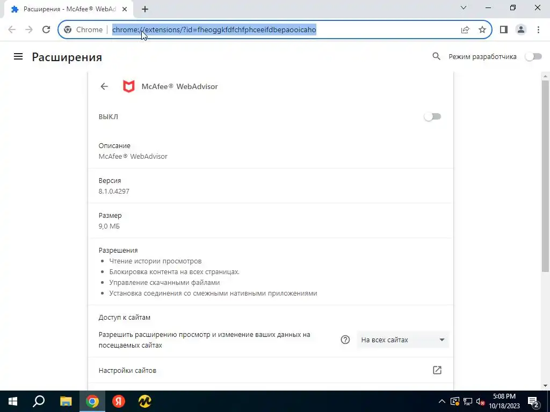Viewport: 550px width, 412px height.
Task: Open Yandex browser from the taskbar
Action: click(x=119, y=401)
